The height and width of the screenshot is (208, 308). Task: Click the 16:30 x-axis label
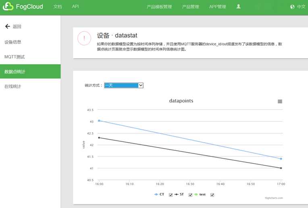pyautogui.click(x=190, y=184)
